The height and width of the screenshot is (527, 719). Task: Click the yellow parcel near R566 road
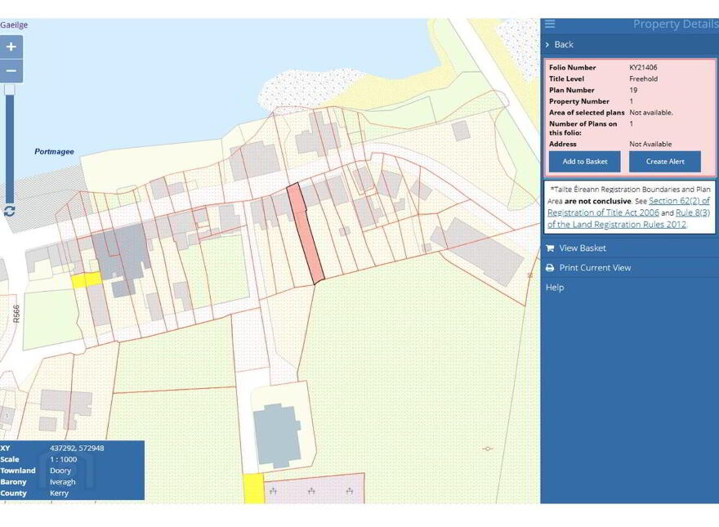pyautogui.click(x=87, y=279)
